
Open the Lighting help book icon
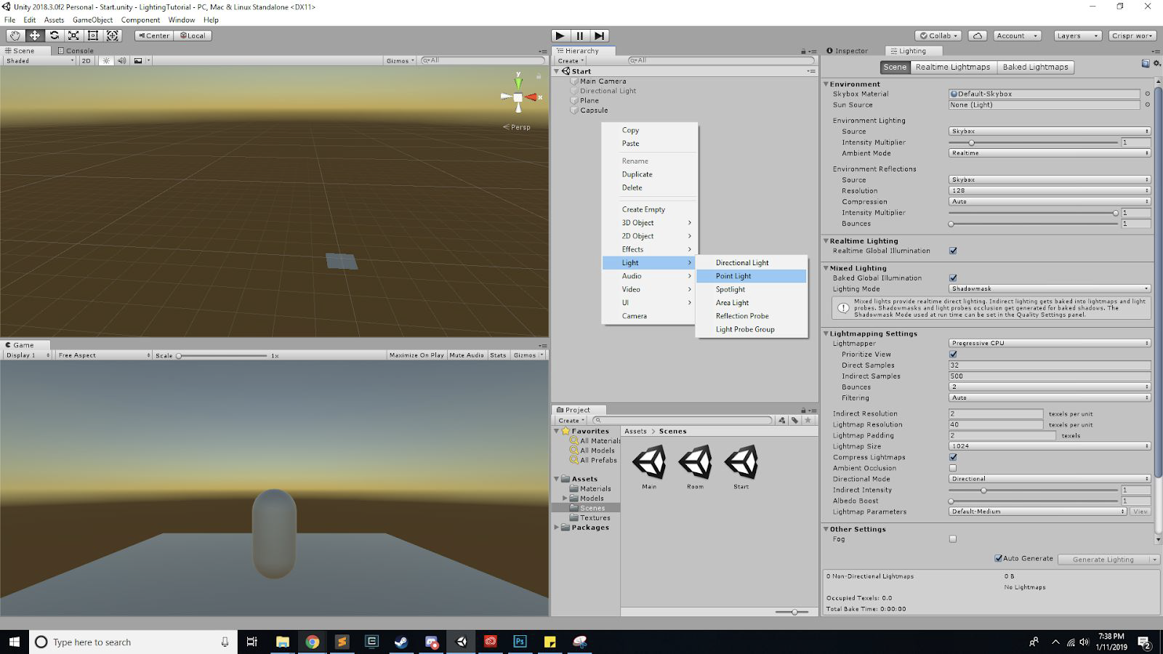tap(1146, 64)
